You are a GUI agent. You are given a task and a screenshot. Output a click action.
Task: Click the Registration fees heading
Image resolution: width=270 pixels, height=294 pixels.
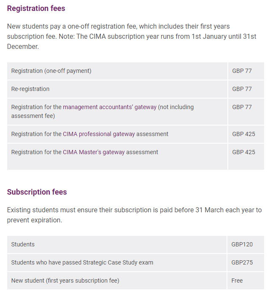pos(36,8)
